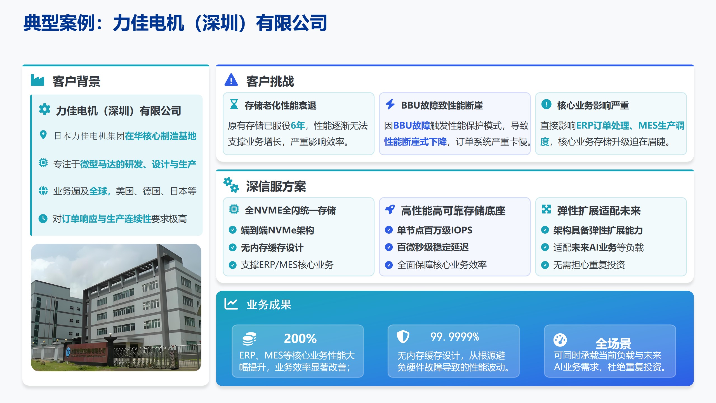This screenshot has width=716, height=403.
Task: Click the check icon beside 端到端NVMe架构
Action: [232, 230]
